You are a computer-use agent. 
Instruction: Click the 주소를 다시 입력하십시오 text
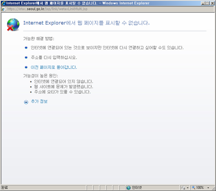(x=54, y=57)
